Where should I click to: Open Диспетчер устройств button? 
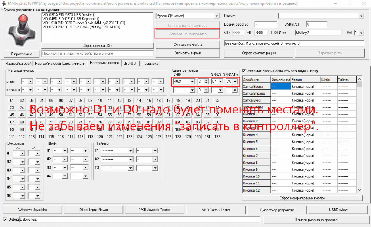[x=277, y=210]
